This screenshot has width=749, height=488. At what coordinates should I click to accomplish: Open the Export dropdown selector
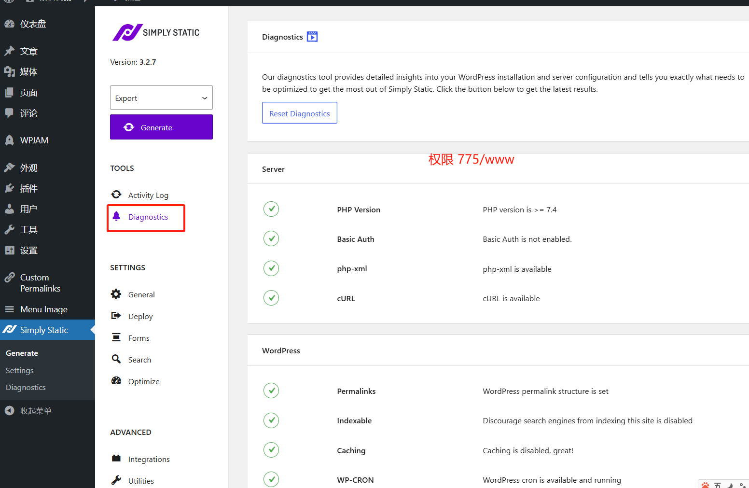point(161,98)
